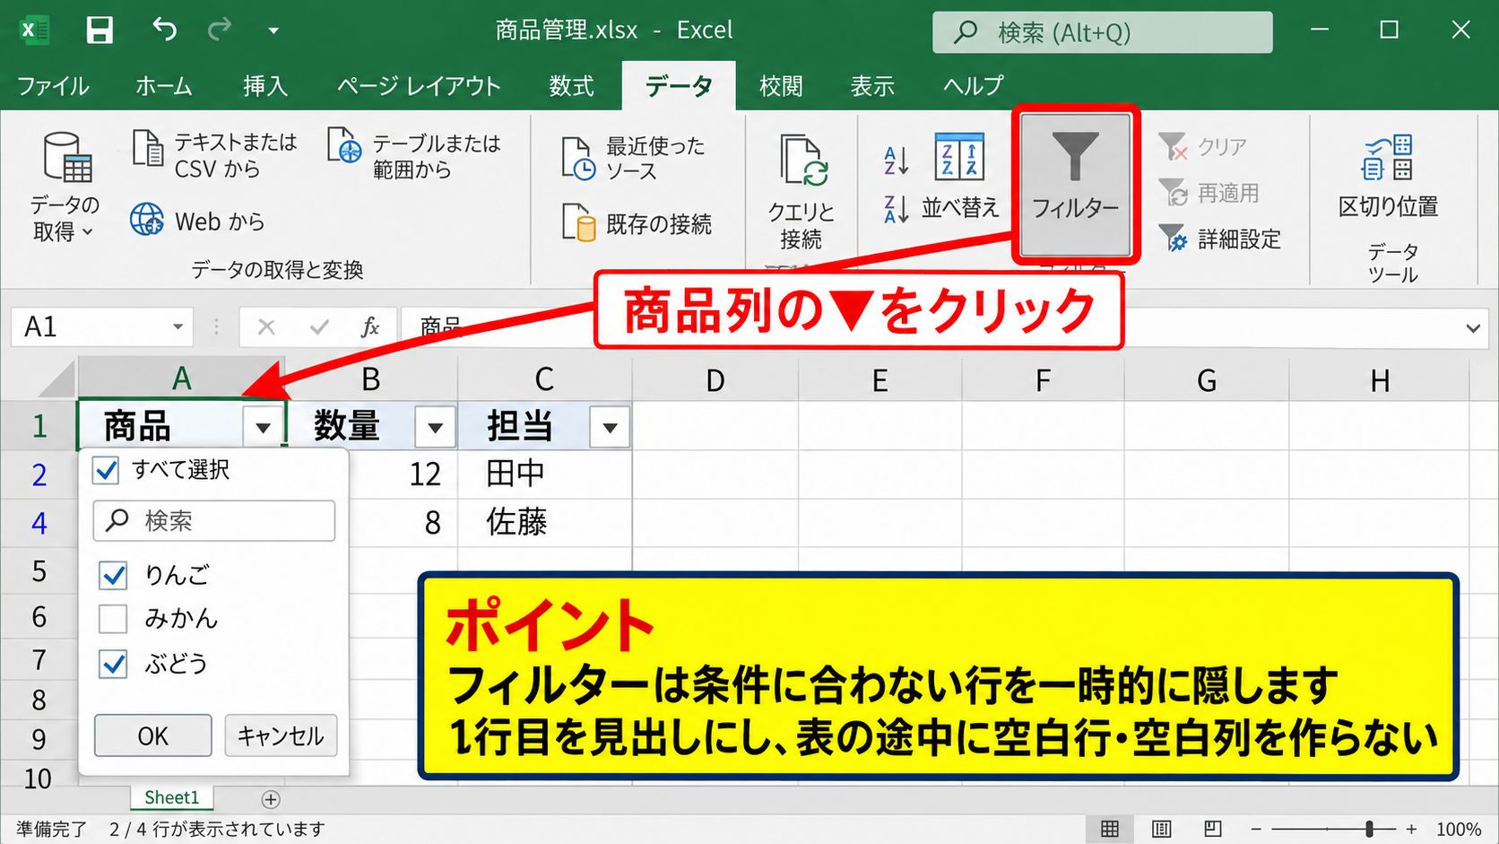Uncheck the りんご checkbox
This screenshot has width=1499, height=844.
pos(113,575)
